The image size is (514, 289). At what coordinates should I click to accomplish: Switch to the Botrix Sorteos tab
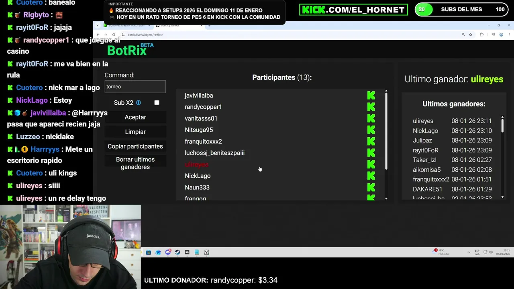(180, 25)
